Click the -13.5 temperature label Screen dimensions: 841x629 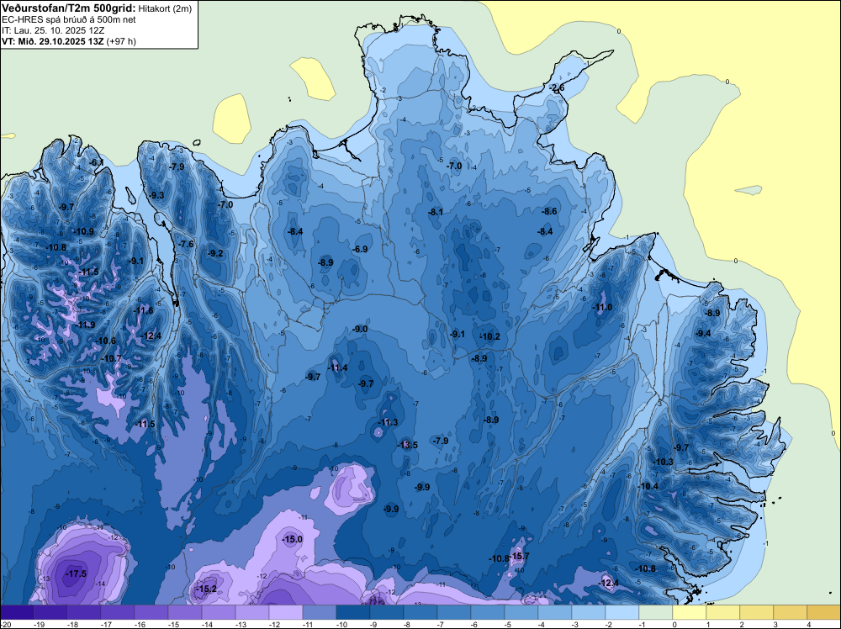click(406, 445)
